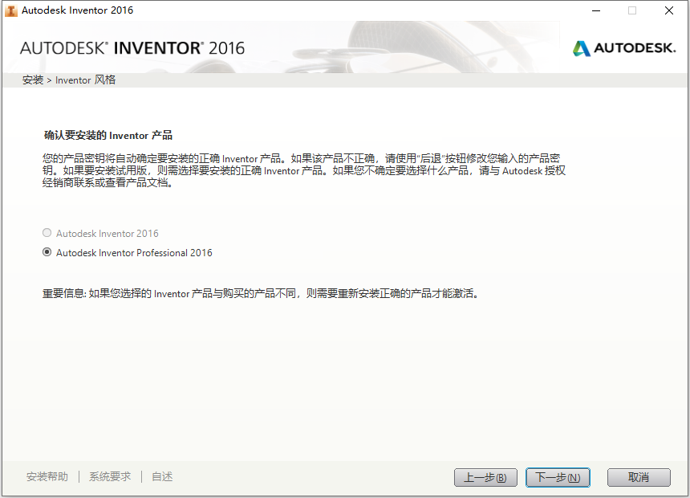
Task: Open the 安装帮助 installation help link
Action: point(47,476)
